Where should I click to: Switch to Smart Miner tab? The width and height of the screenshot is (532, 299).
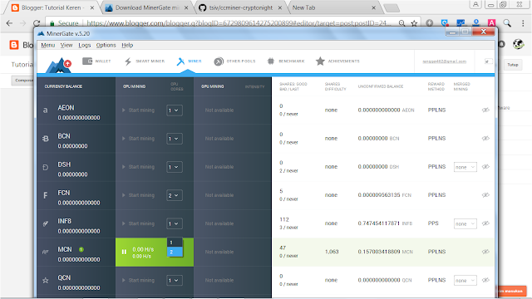[x=144, y=61]
